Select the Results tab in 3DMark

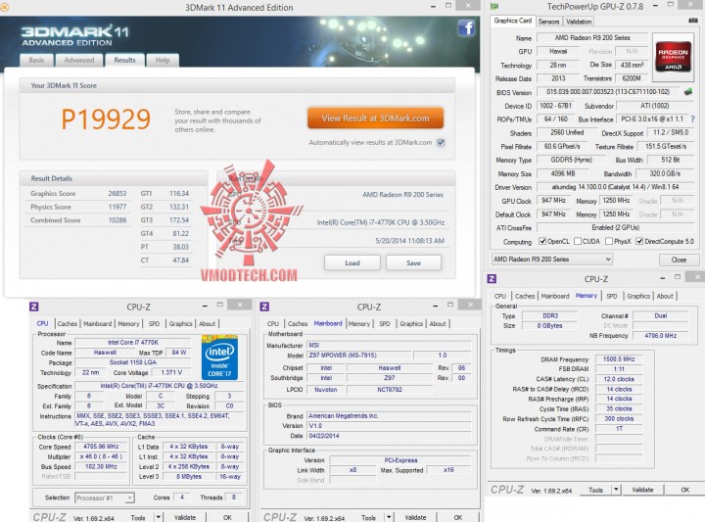click(x=124, y=60)
